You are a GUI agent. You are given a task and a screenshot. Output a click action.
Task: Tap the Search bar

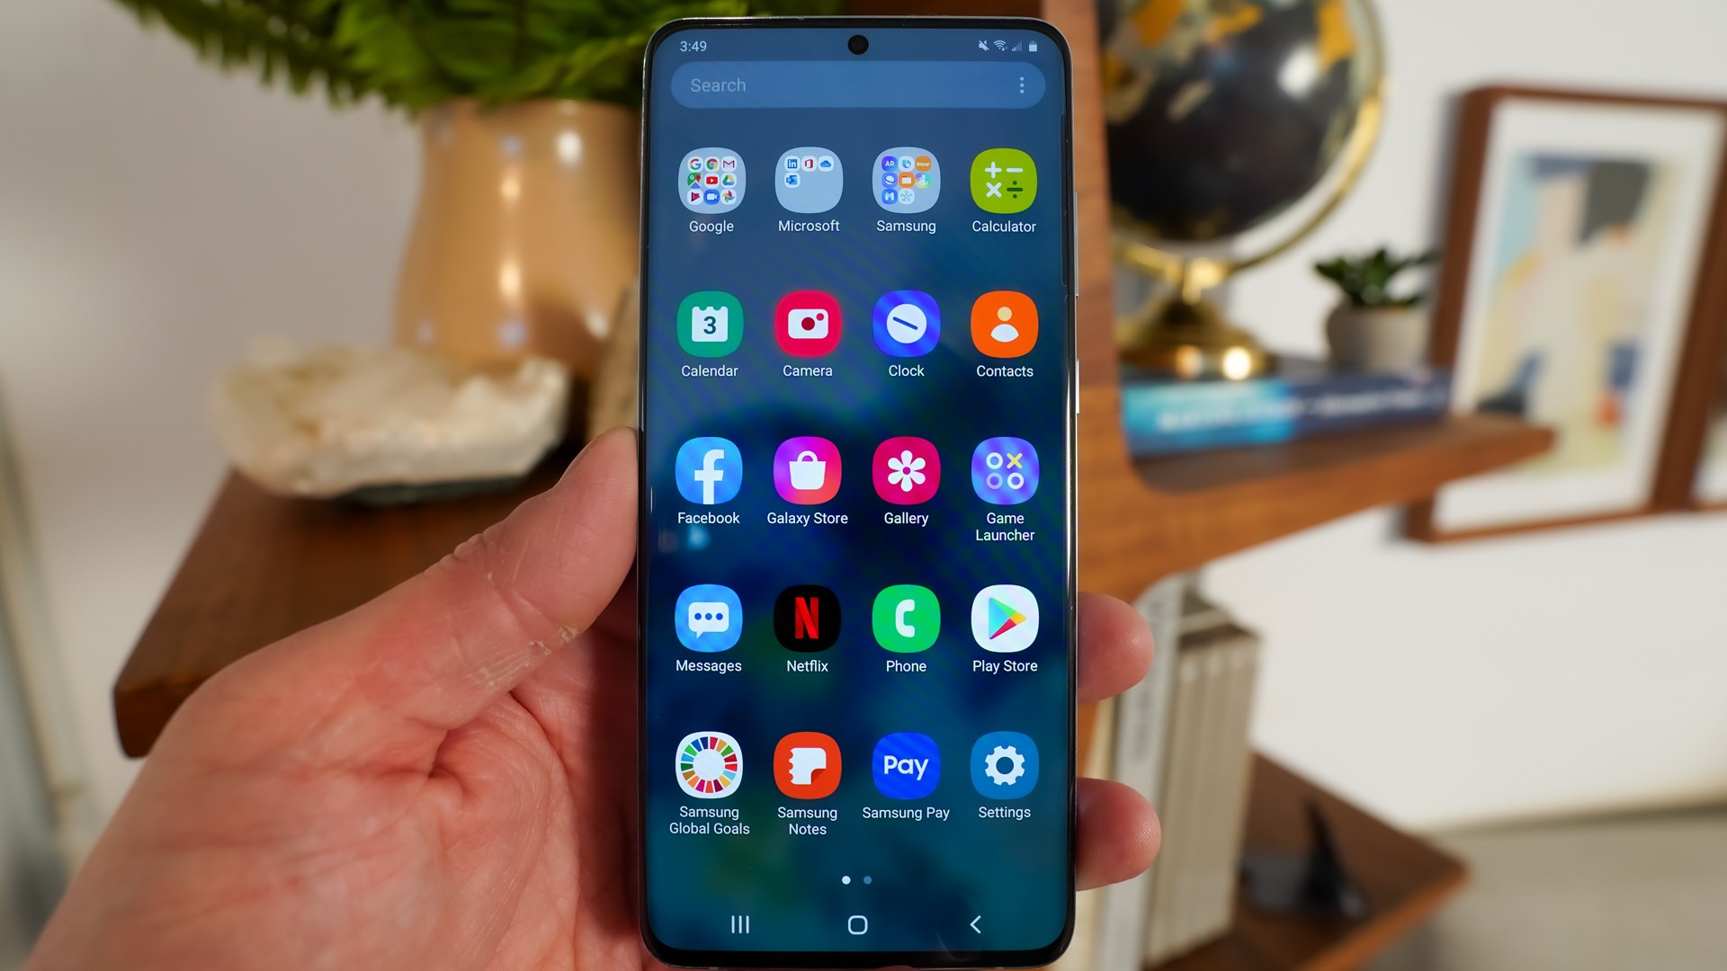pyautogui.click(x=857, y=85)
